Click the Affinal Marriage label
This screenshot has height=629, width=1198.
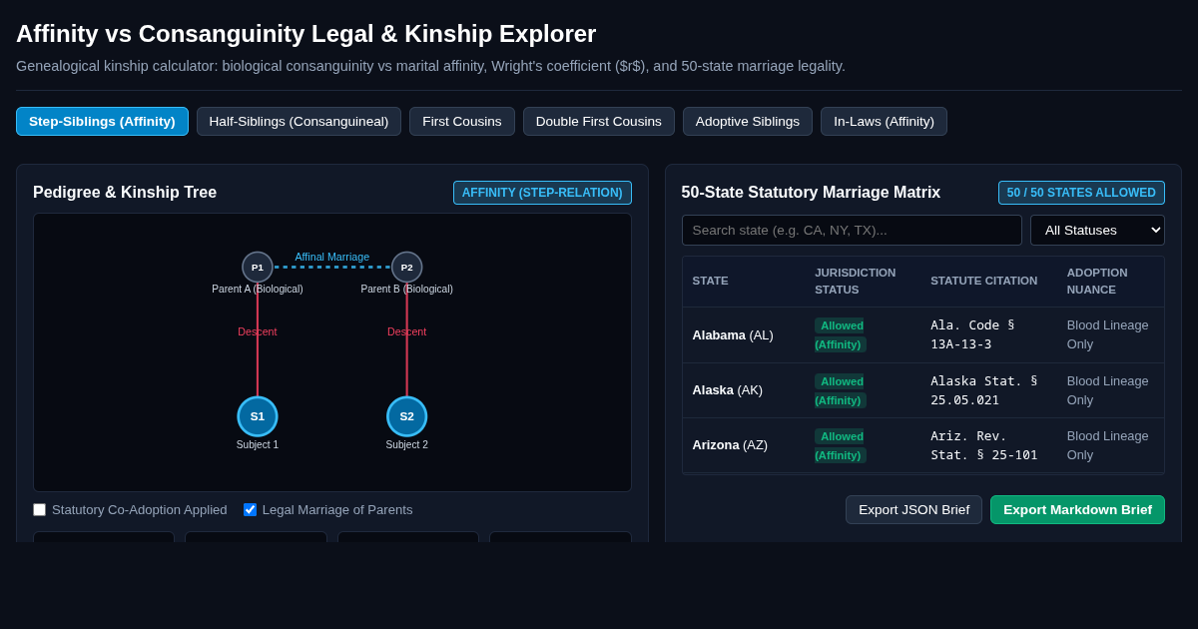point(332,257)
